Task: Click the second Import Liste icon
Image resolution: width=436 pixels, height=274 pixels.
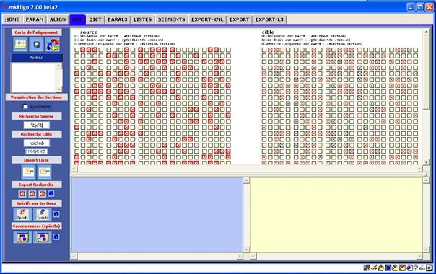Action: tap(45, 172)
